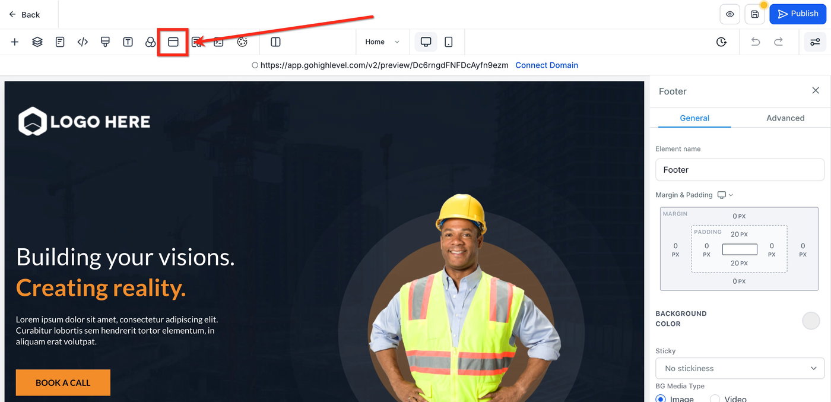Toggle the split panel view icon

(275, 42)
